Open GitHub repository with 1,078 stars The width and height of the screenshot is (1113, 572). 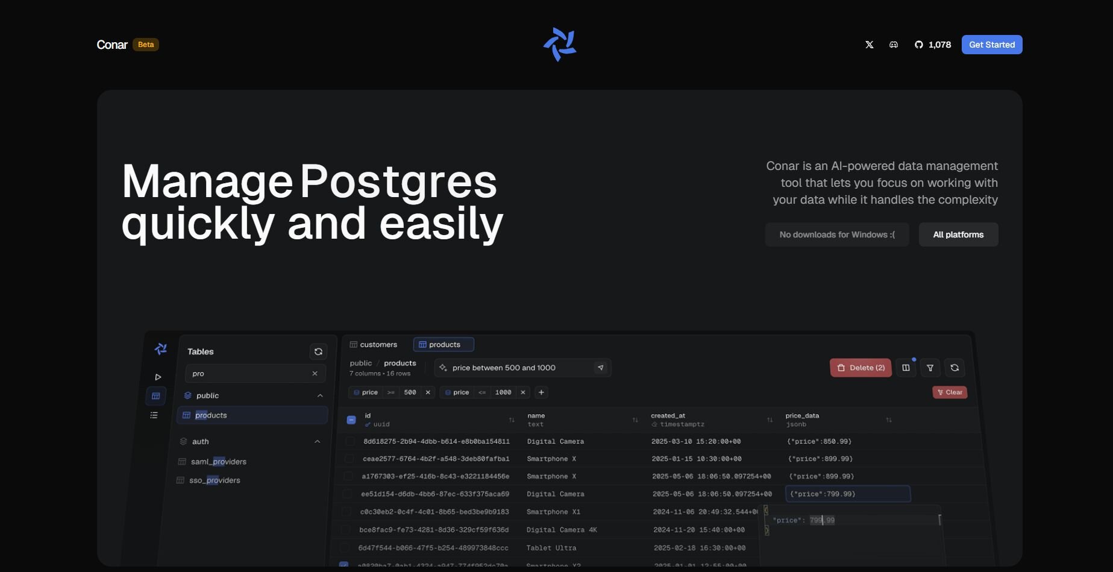[x=932, y=45]
